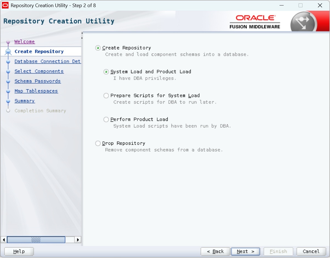
Task: Jump to Select Components step
Action: (x=39, y=71)
